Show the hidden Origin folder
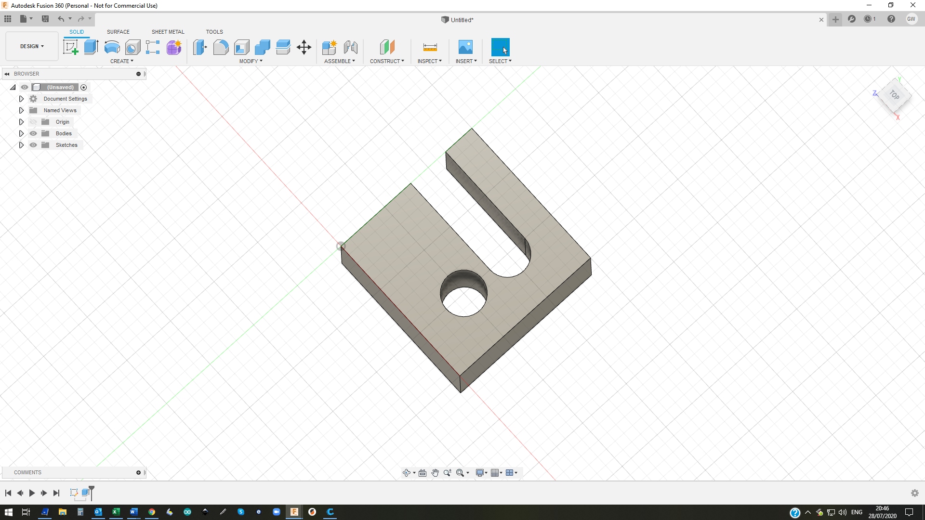 click(x=33, y=122)
